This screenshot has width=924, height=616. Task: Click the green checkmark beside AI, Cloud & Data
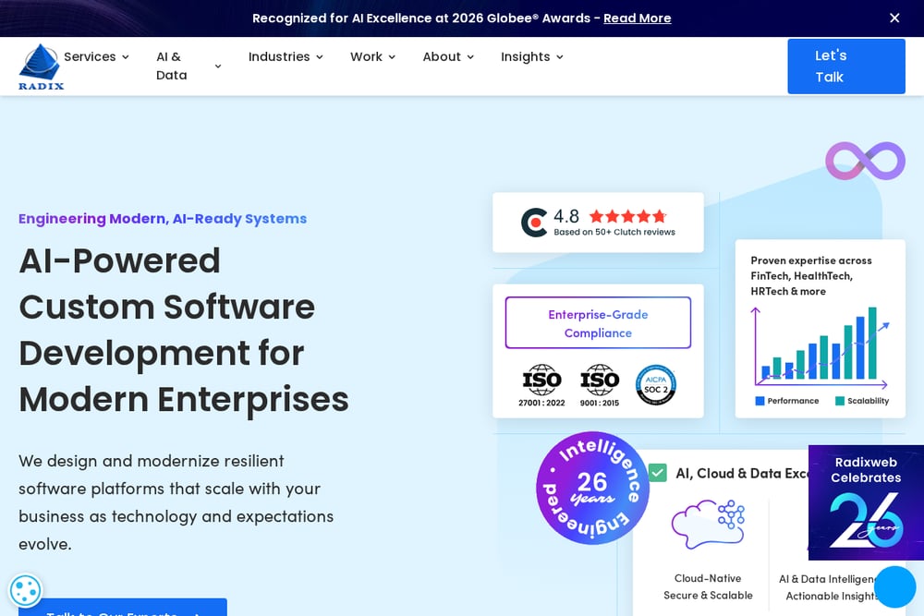coord(658,473)
